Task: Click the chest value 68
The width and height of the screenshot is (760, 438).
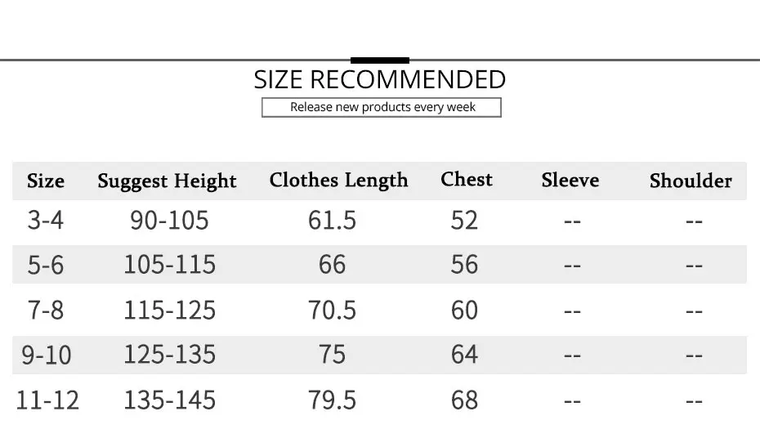Action: (x=464, y=400)
